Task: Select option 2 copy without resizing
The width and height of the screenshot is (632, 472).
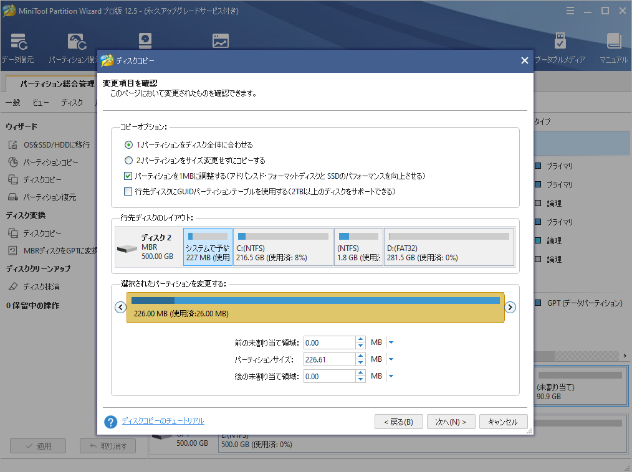Action: 128,160
